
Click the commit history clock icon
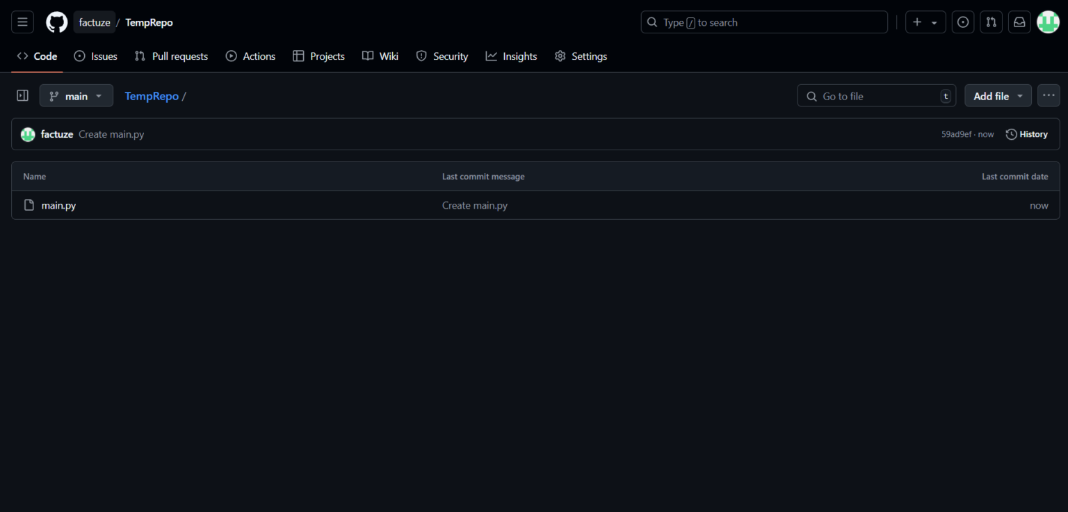(x=1012, y=134)
